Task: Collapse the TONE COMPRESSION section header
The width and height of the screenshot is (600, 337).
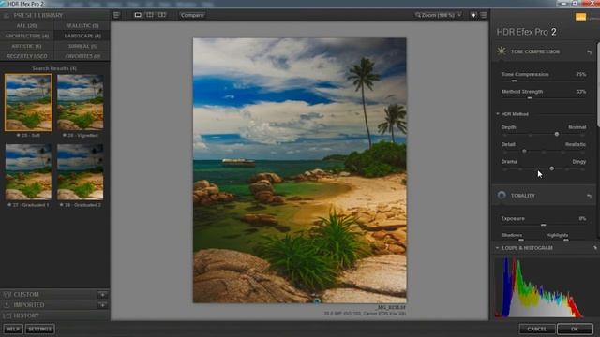Action: [x=535, y=51]
